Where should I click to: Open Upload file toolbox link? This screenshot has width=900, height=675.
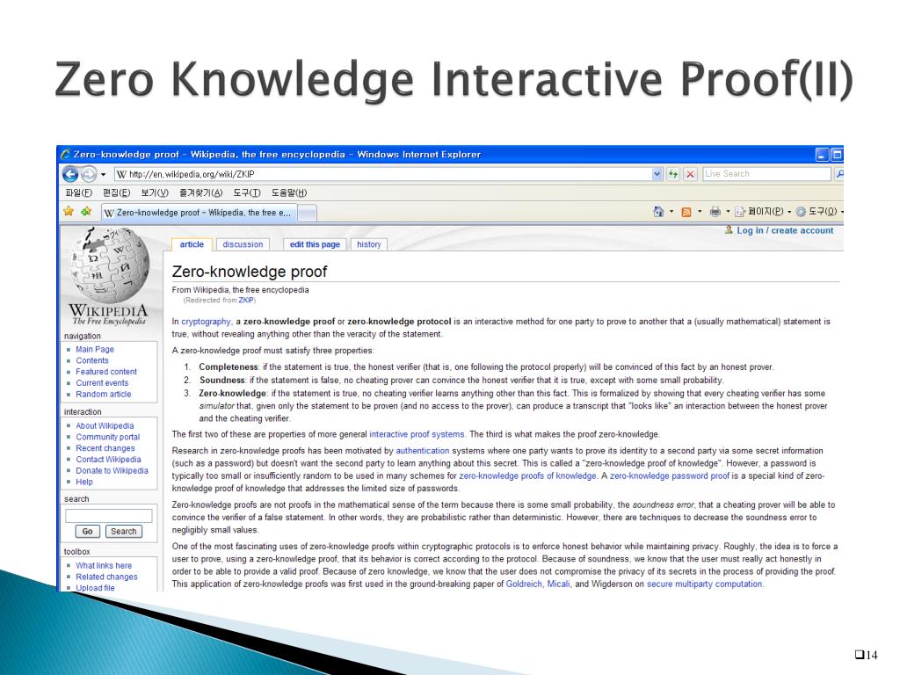pyautogui.click(x=95, y=588)
